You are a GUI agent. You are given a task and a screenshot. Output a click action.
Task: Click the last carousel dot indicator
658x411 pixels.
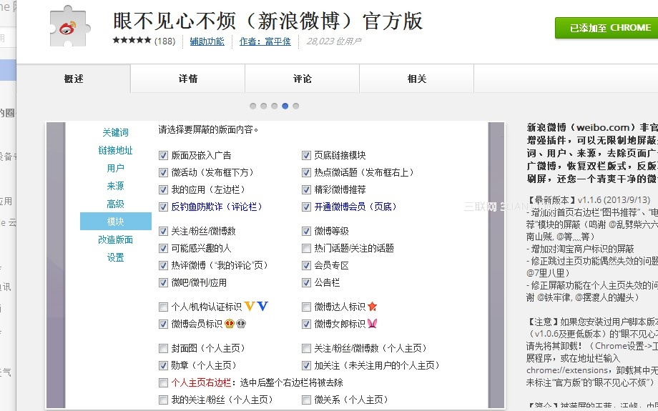[x=295, y=106]
